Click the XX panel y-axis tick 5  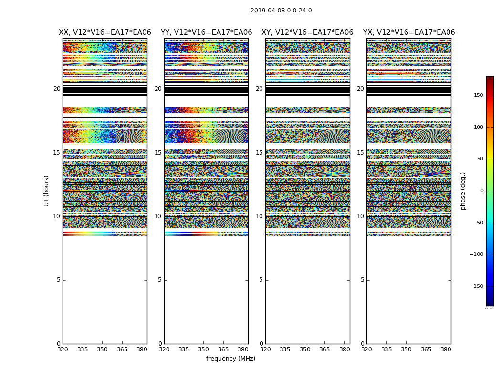(x=59, y=280)
